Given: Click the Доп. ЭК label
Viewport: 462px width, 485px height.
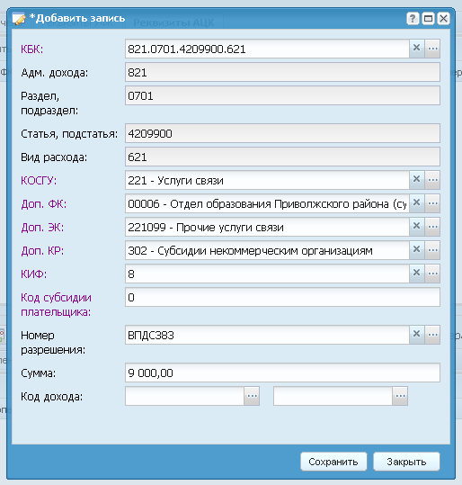Looking at the screenshot, I should (42, 228).
